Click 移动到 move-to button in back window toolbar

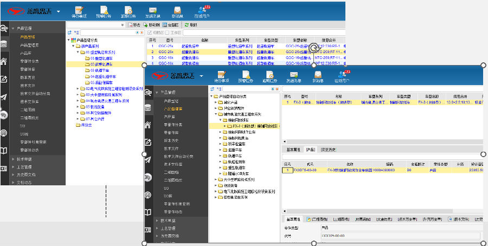coord(151,24)
